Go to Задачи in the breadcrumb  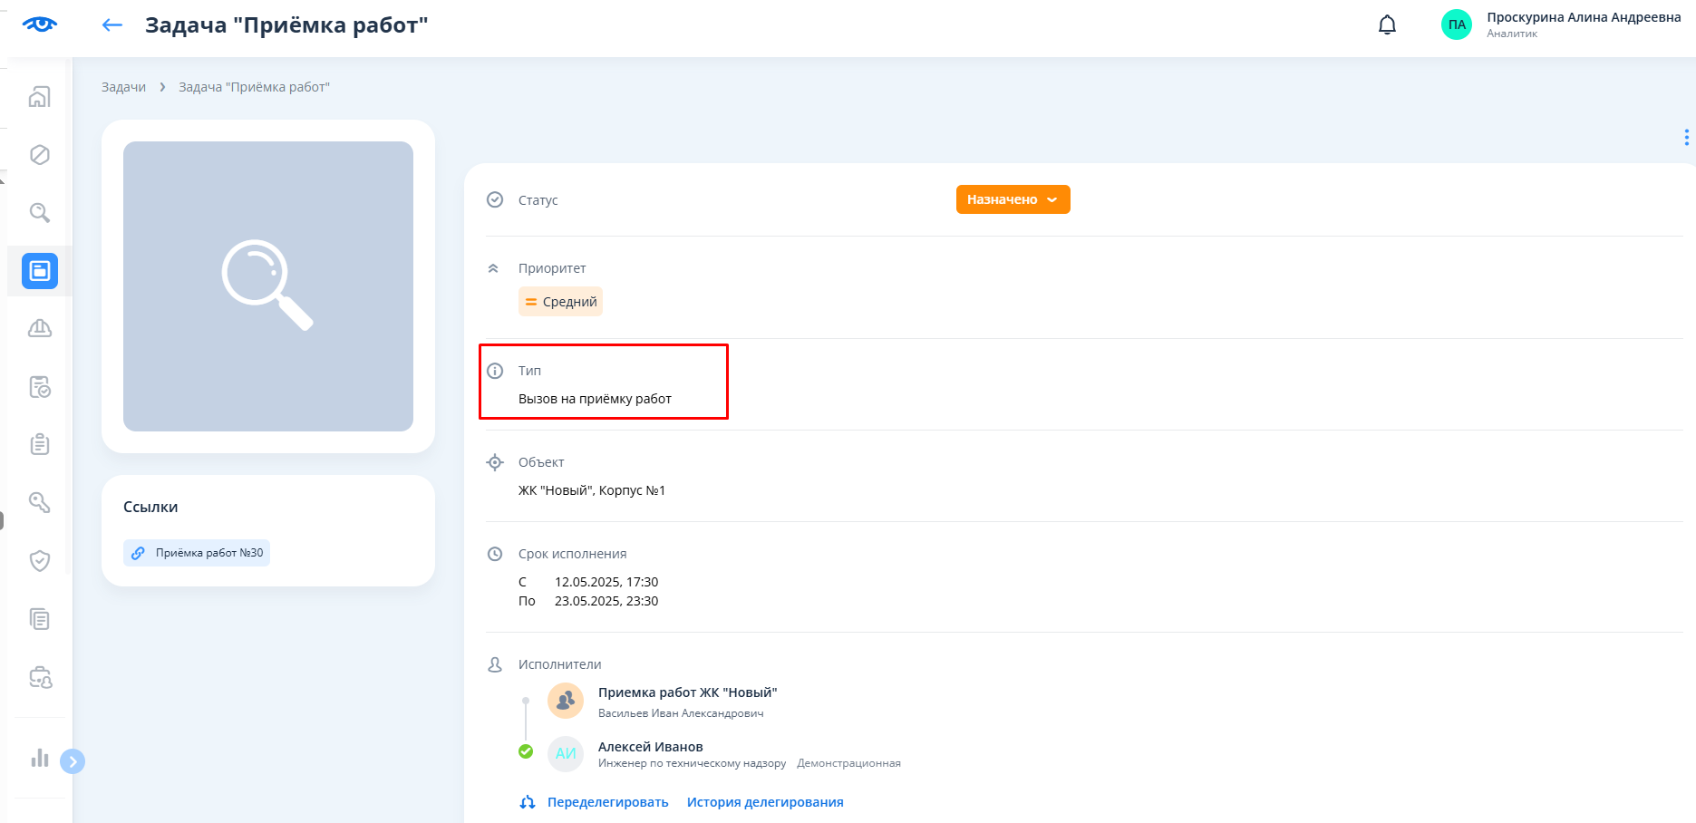(123, 87)
